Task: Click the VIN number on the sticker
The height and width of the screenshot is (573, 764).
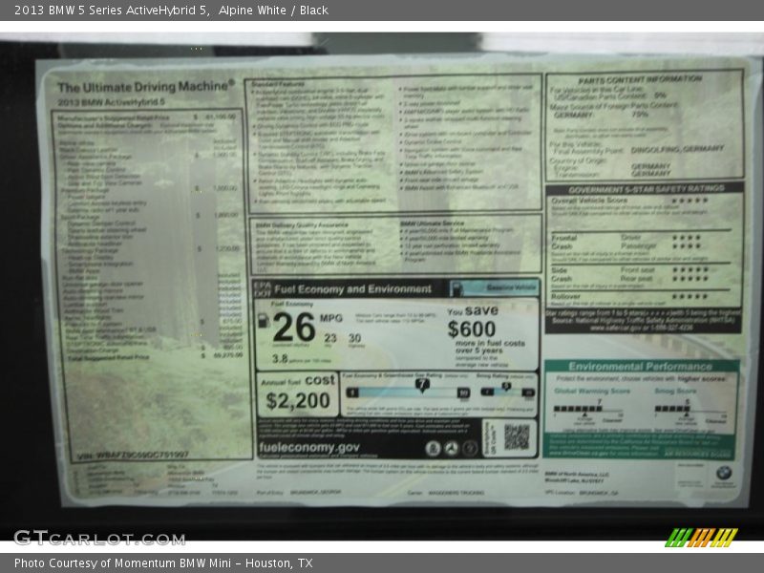Action: point(133,456)
